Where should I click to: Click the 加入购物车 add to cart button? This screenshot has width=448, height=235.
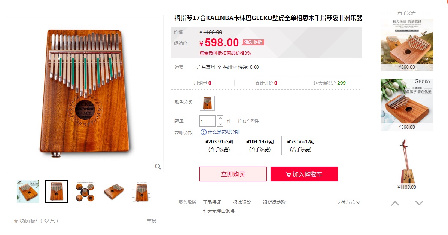[x=304, y=174]
